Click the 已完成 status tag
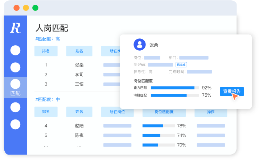 tap(181, 65)
